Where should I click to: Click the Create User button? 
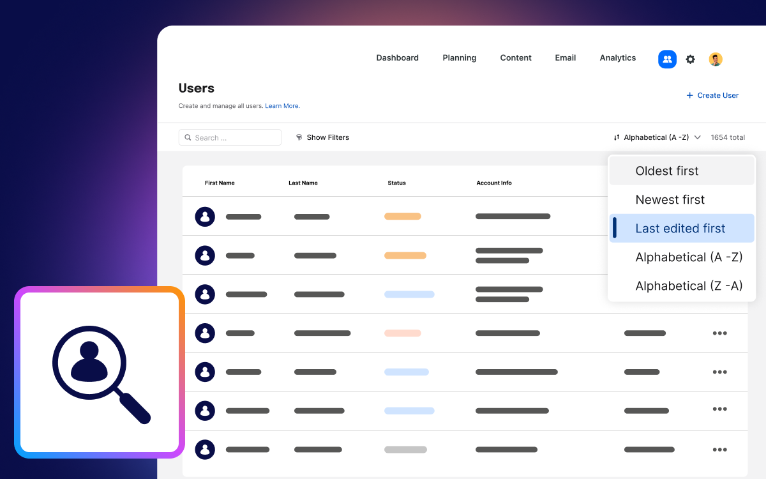[712, 95]
